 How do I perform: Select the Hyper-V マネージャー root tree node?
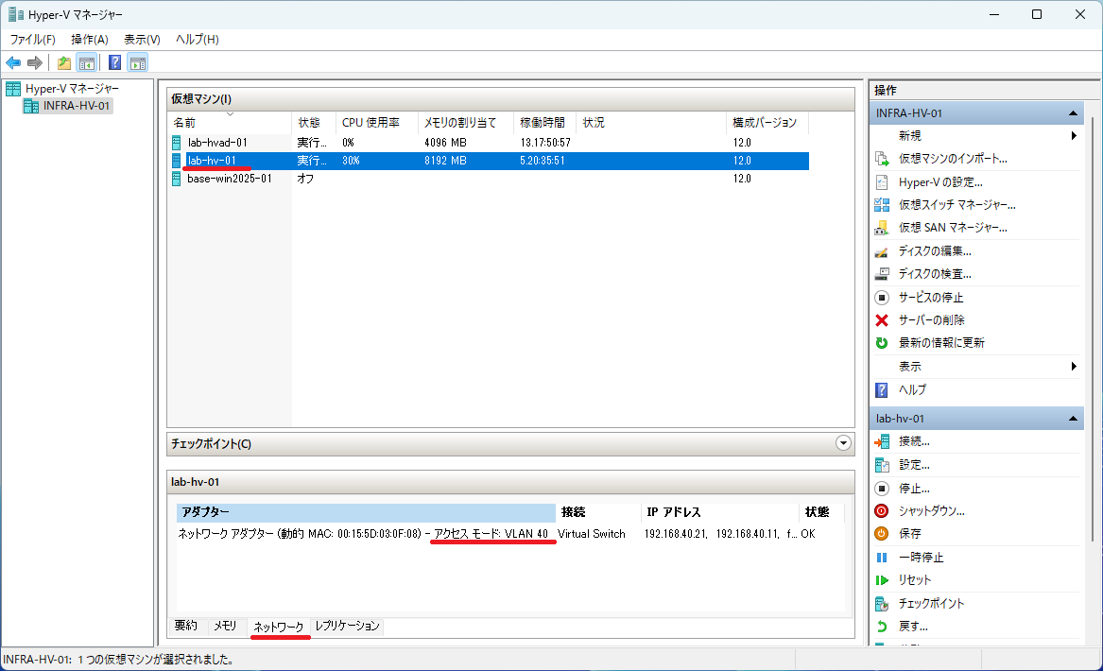pos(72,89)
